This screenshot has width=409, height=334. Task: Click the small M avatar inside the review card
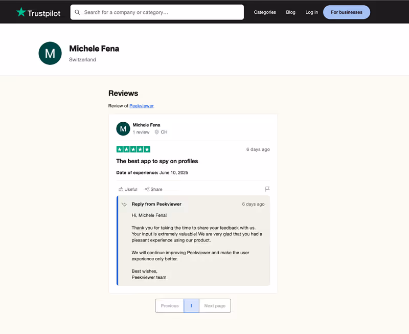tap(123, 128)
